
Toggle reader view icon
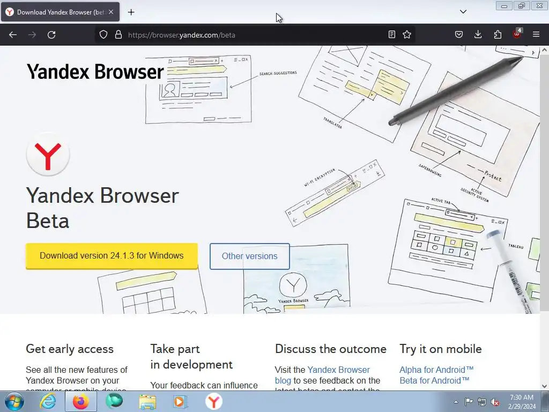392,34
